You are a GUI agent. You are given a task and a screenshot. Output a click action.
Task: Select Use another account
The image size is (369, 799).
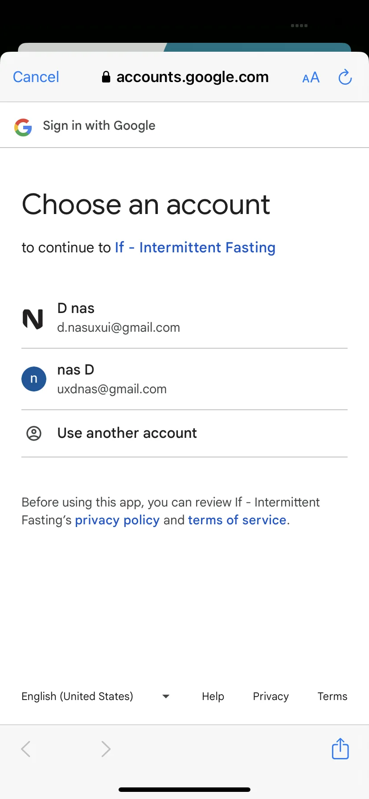184,433
